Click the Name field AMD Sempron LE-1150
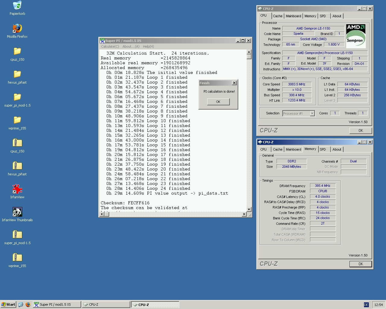 tap(313, 28)
